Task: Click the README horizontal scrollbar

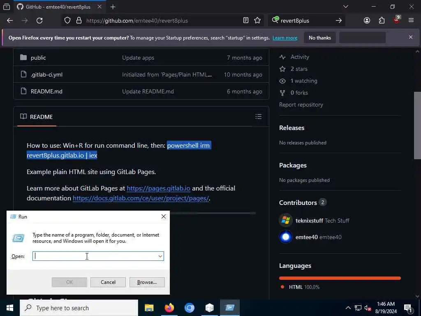Action: [212, 213]
